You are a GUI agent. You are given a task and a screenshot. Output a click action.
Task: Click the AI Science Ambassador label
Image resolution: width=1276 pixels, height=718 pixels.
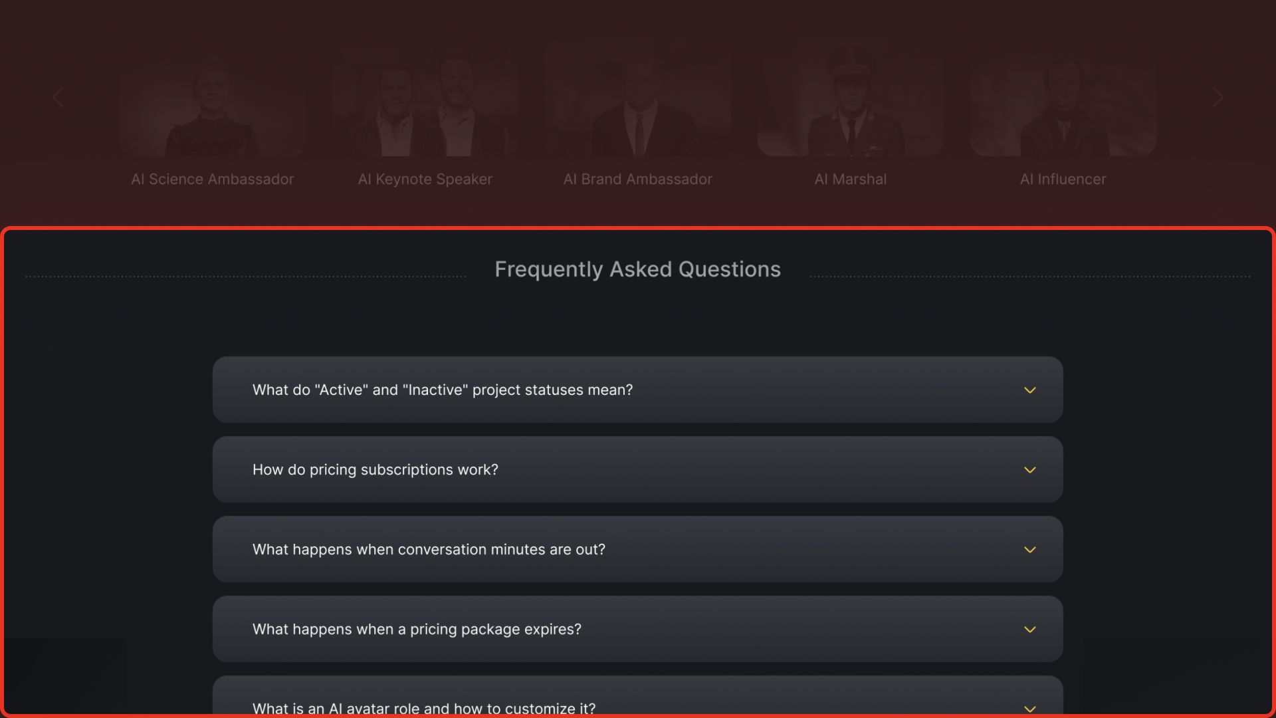pos(213,179)
